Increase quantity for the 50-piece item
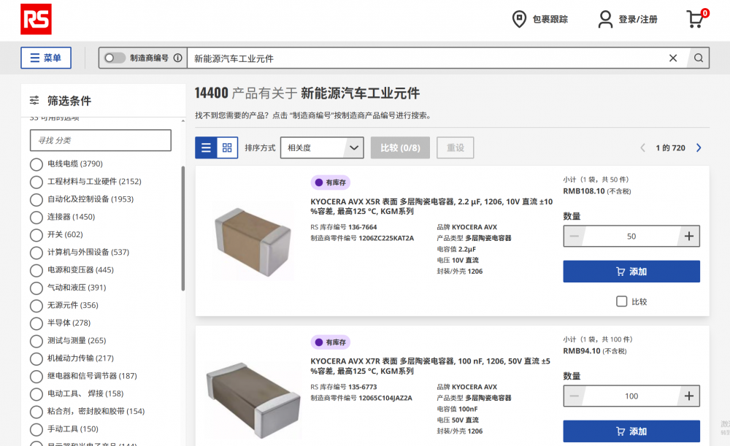The width and height of the screenshot is (730, 446). pos(689,236)
